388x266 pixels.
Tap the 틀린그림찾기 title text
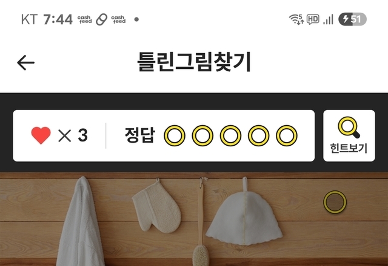(x=194, y=62)
